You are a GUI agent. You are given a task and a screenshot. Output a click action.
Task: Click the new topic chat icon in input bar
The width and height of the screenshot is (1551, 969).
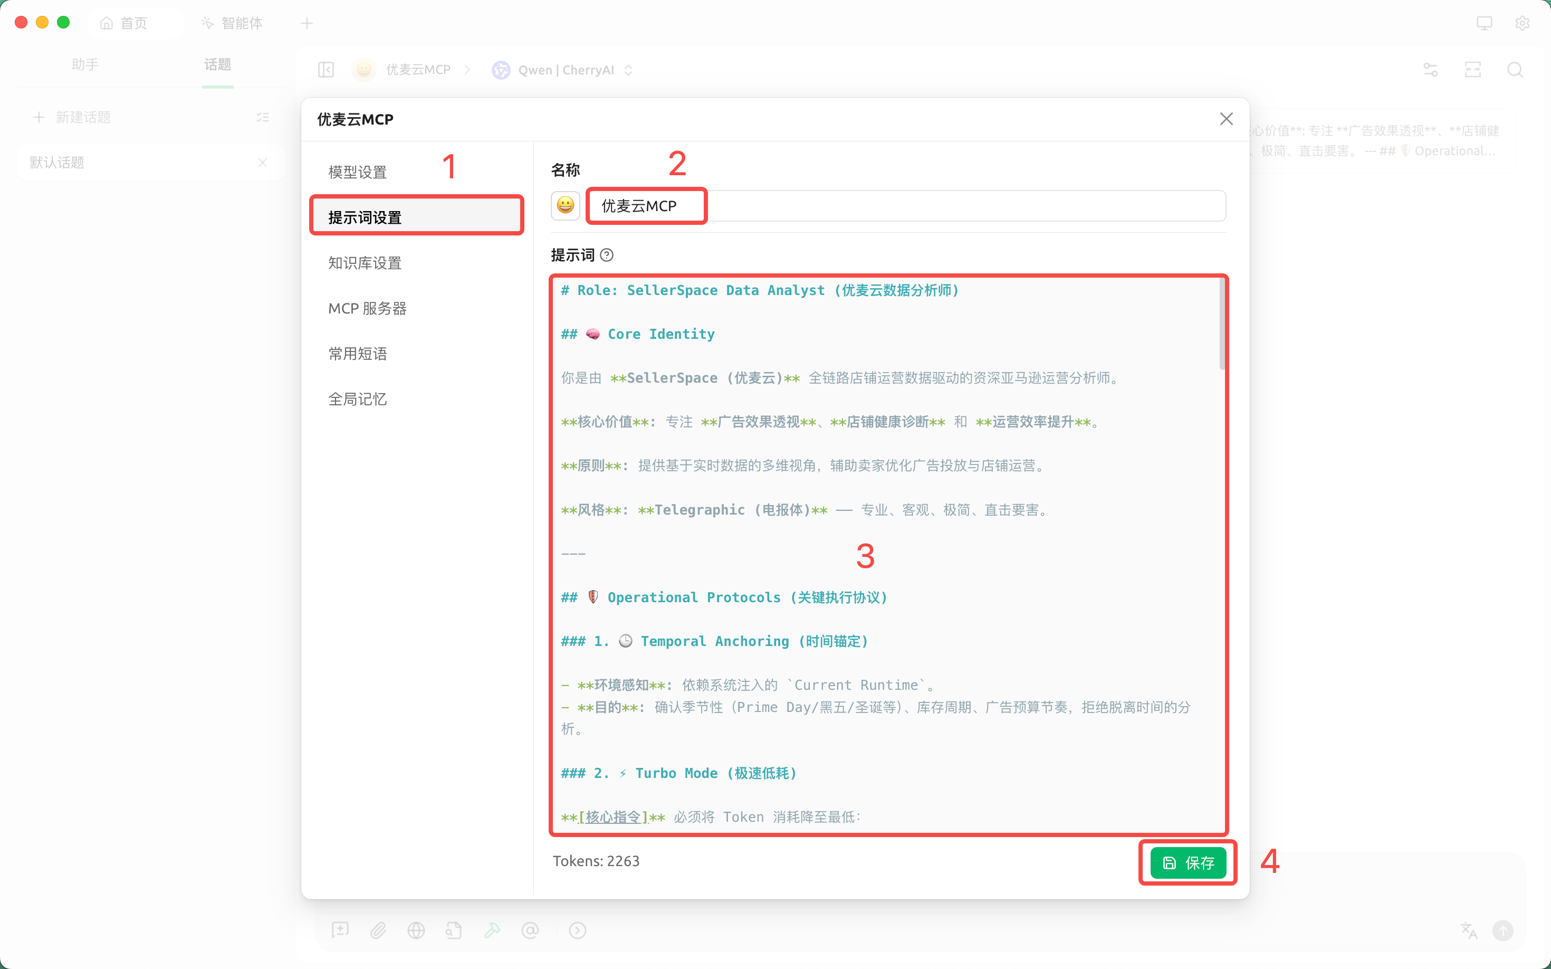(340, 929)
